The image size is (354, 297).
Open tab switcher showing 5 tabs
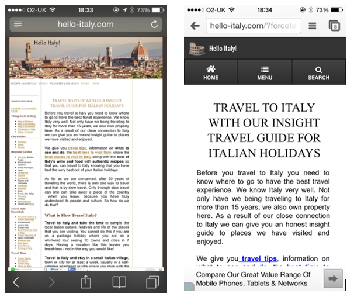tap(334, 26)
